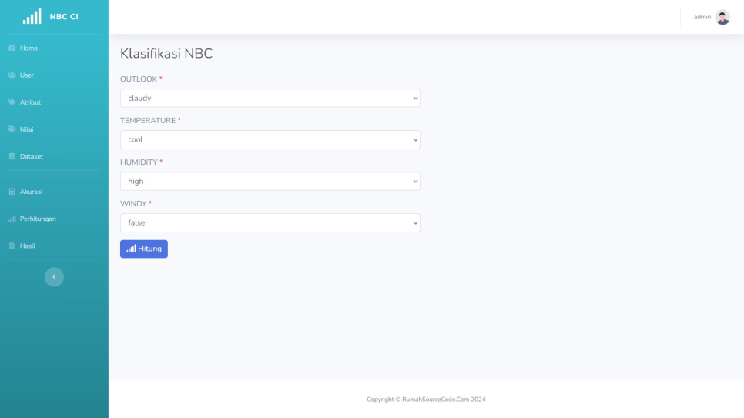The image size is (744, 418).
Task: Click the Nilai tags icon
Action: (x=12, y=129)
